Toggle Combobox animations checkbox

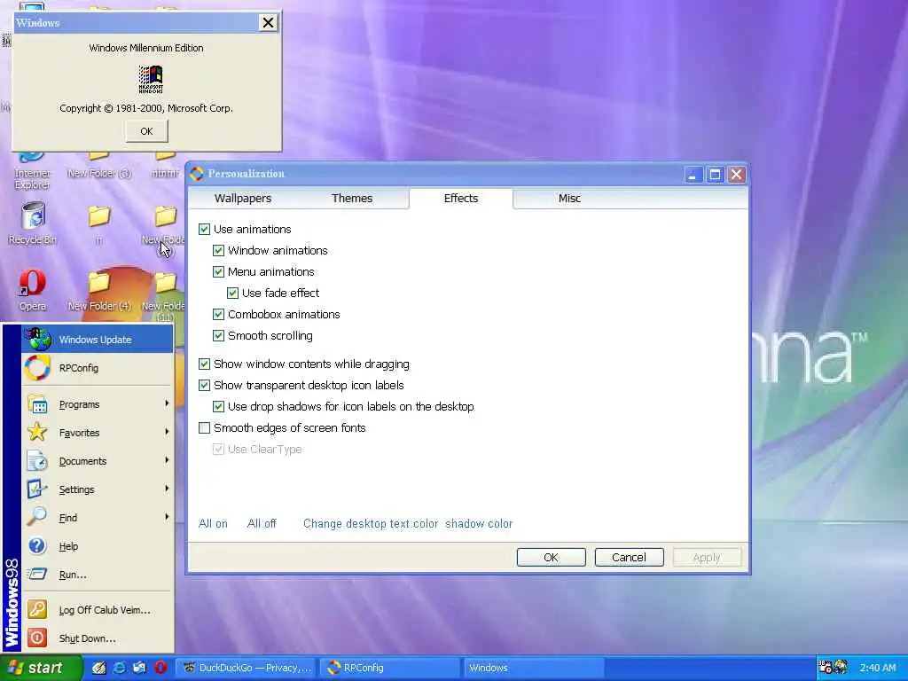218,315
